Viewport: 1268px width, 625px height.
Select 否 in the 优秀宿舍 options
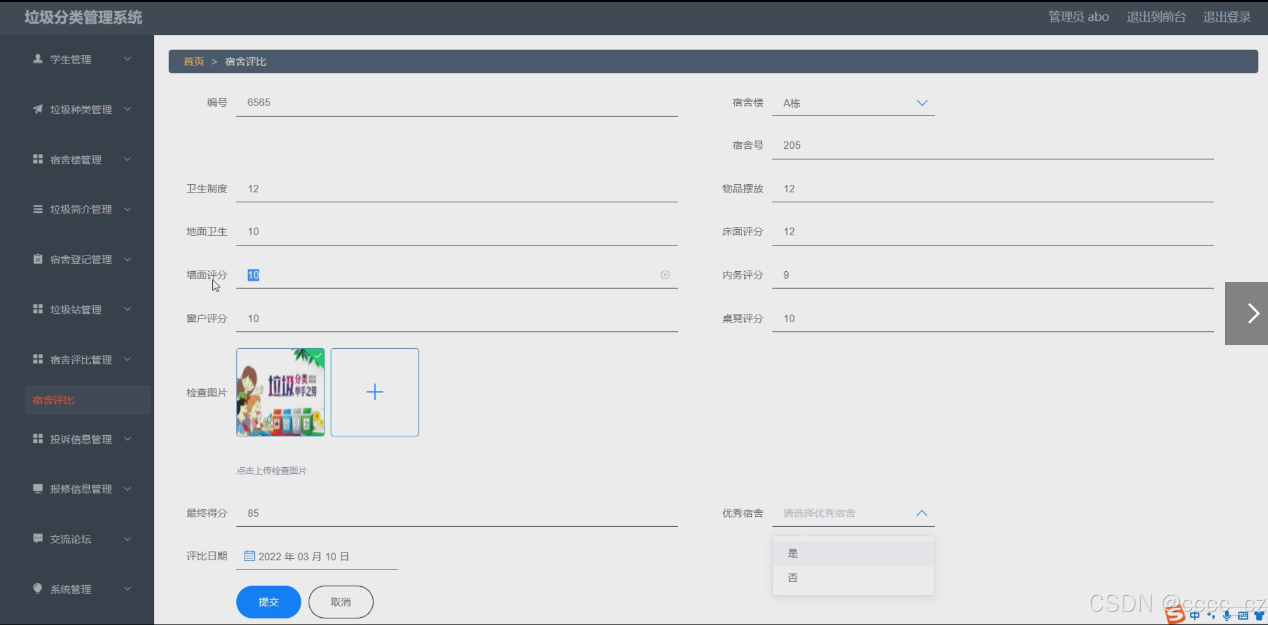[793, 578]
